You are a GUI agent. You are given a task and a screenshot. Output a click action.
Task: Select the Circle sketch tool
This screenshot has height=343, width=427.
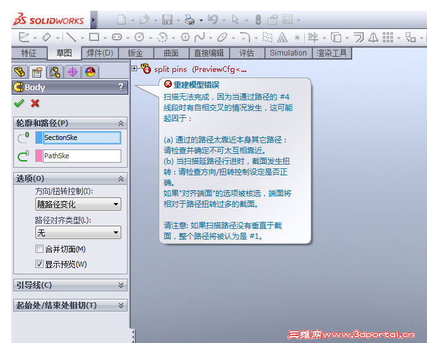[140, 37]
